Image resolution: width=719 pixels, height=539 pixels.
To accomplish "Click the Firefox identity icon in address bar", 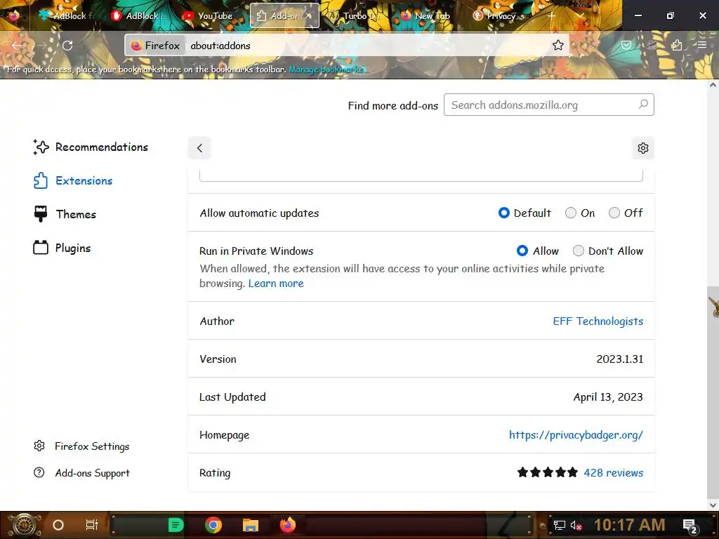I will pos(155,46).
